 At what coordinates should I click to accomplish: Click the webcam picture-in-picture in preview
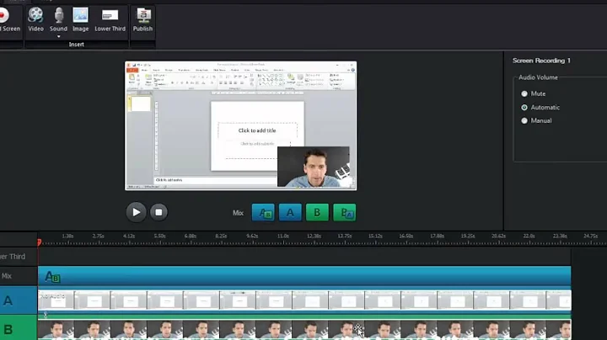pyautogui.click(x=314, y=167)
